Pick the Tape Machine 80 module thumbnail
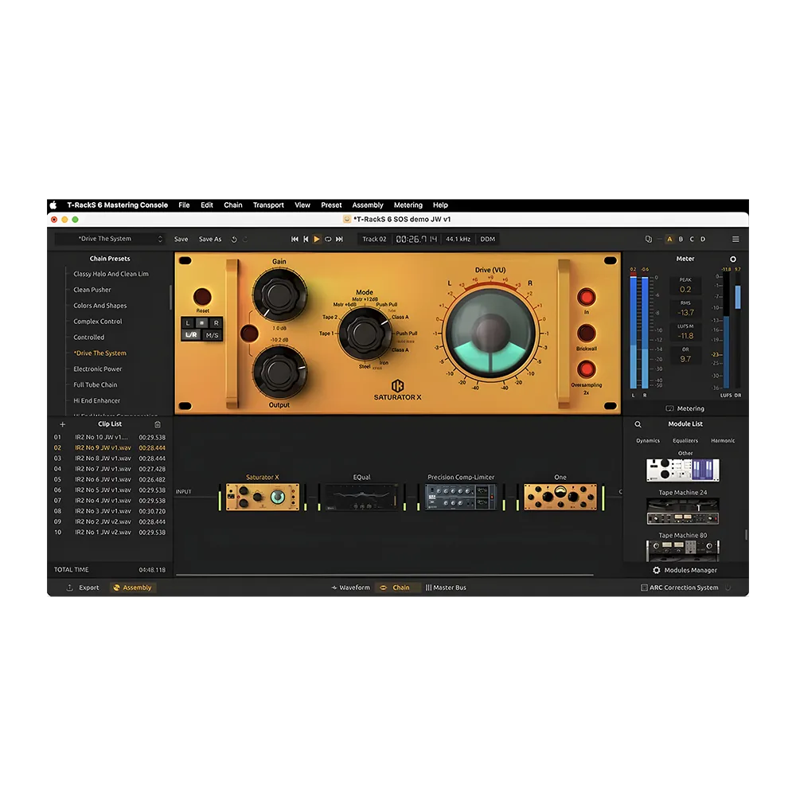Viewport: 796px width, 796px height. [683, 551]
